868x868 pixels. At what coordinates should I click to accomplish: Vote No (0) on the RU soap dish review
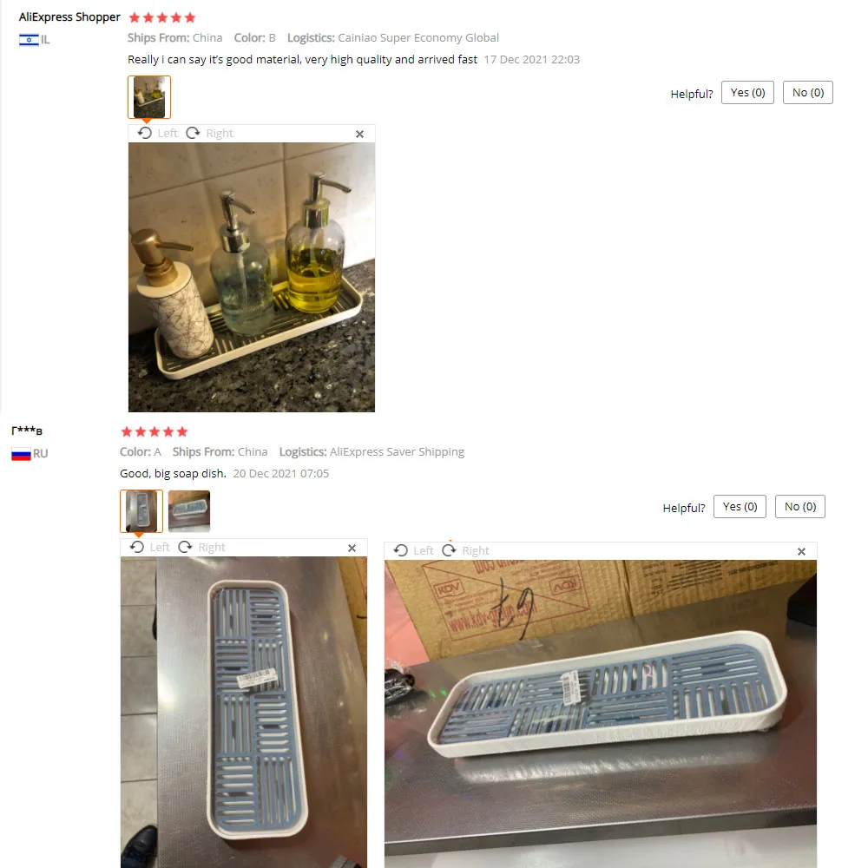pyautogui.click(x=800, y=507)
